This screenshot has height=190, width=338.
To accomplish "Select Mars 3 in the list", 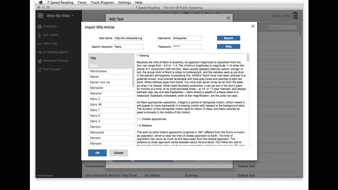I will (110, 121).
